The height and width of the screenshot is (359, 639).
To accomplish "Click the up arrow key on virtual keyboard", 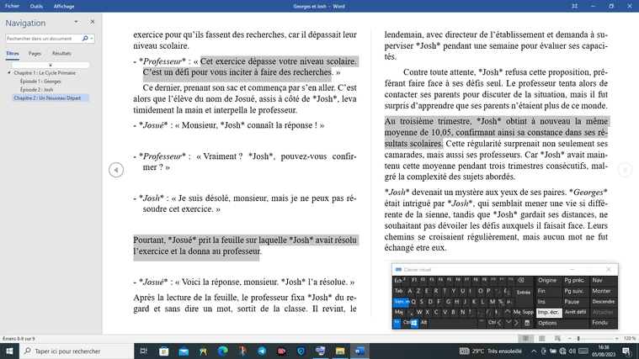I will (508, 312).
